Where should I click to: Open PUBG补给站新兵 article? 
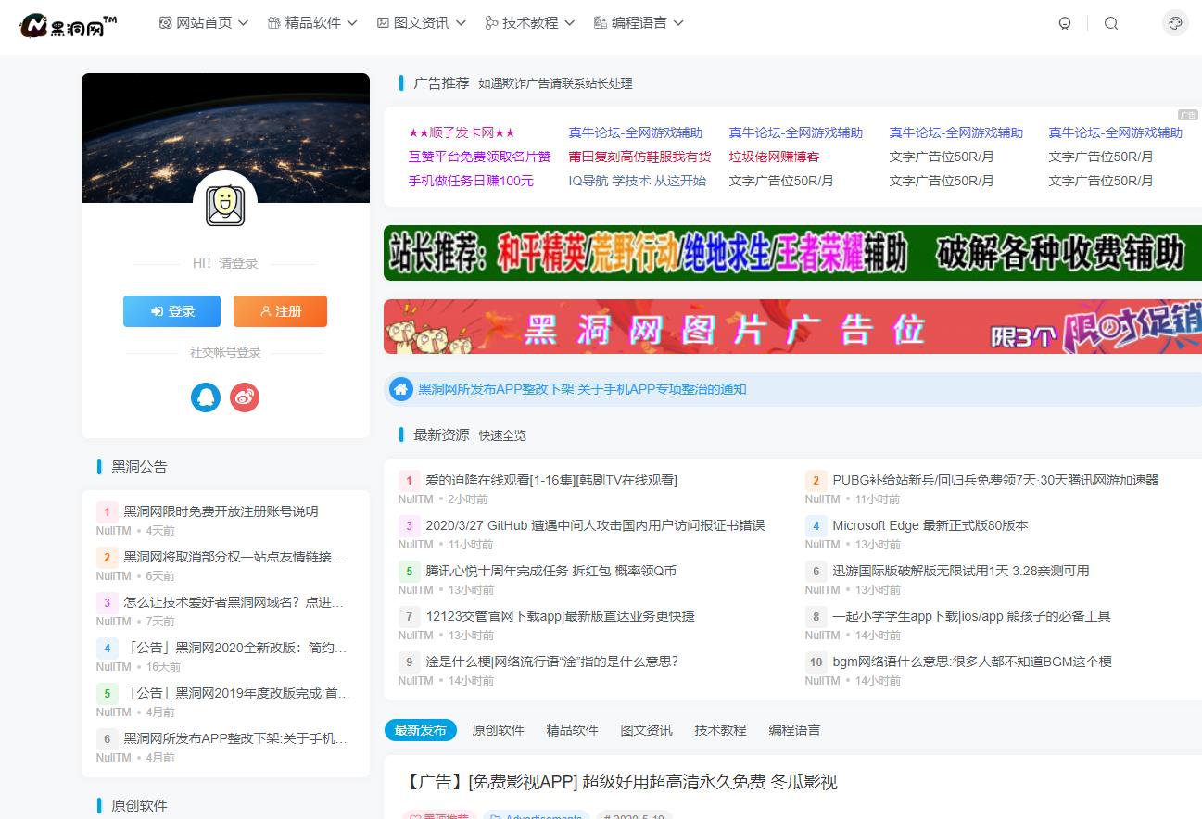[x=995, y=480]
